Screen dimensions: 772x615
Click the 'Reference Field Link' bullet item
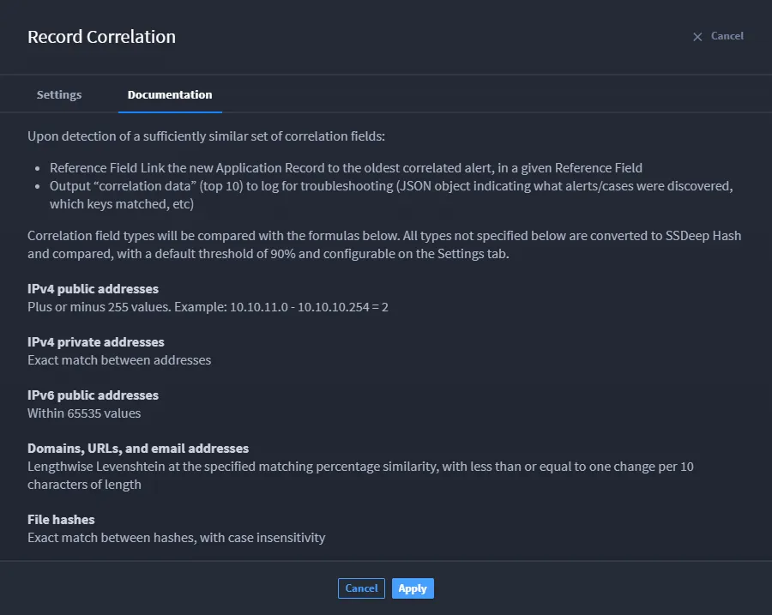coord(346,168)
